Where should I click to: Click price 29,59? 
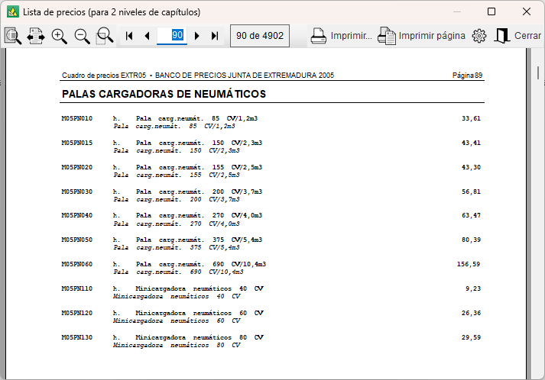click(471, 337)
